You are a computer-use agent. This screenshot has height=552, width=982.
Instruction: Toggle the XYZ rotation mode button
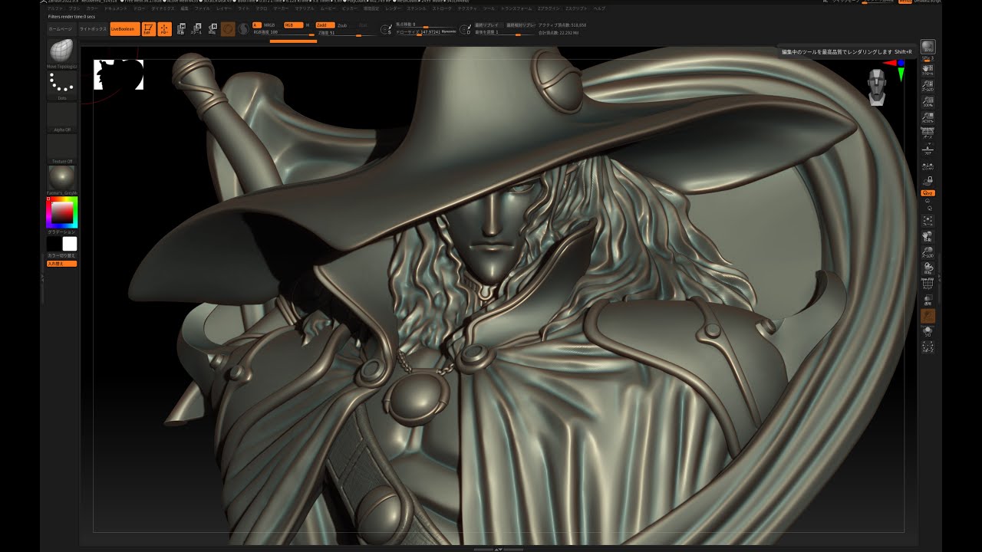coord(928,193)
